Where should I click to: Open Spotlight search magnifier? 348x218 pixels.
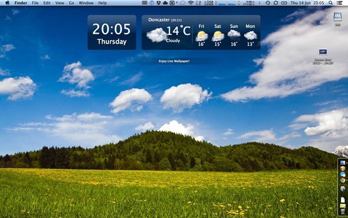330,3
